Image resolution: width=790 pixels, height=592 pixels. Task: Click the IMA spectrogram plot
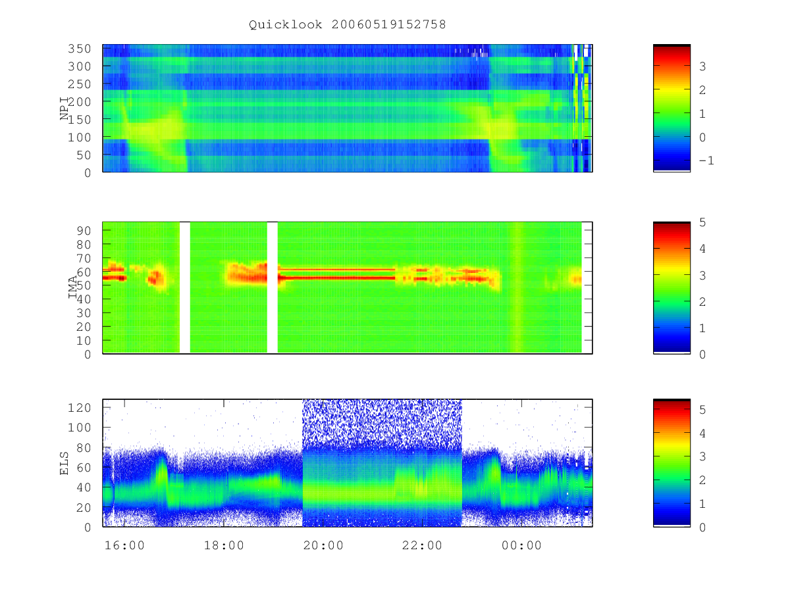(348, 287)
